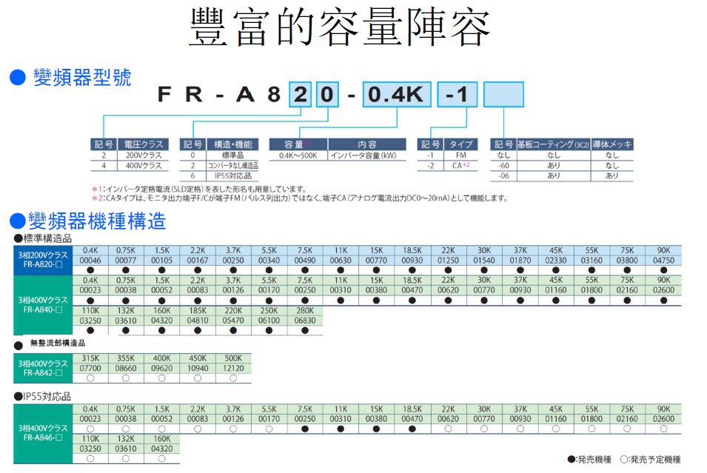Click model code 00490

tap(305, 261)
